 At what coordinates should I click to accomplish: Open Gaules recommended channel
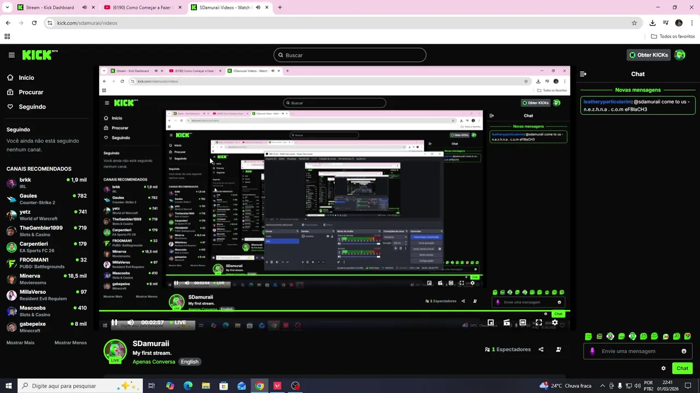46,199
